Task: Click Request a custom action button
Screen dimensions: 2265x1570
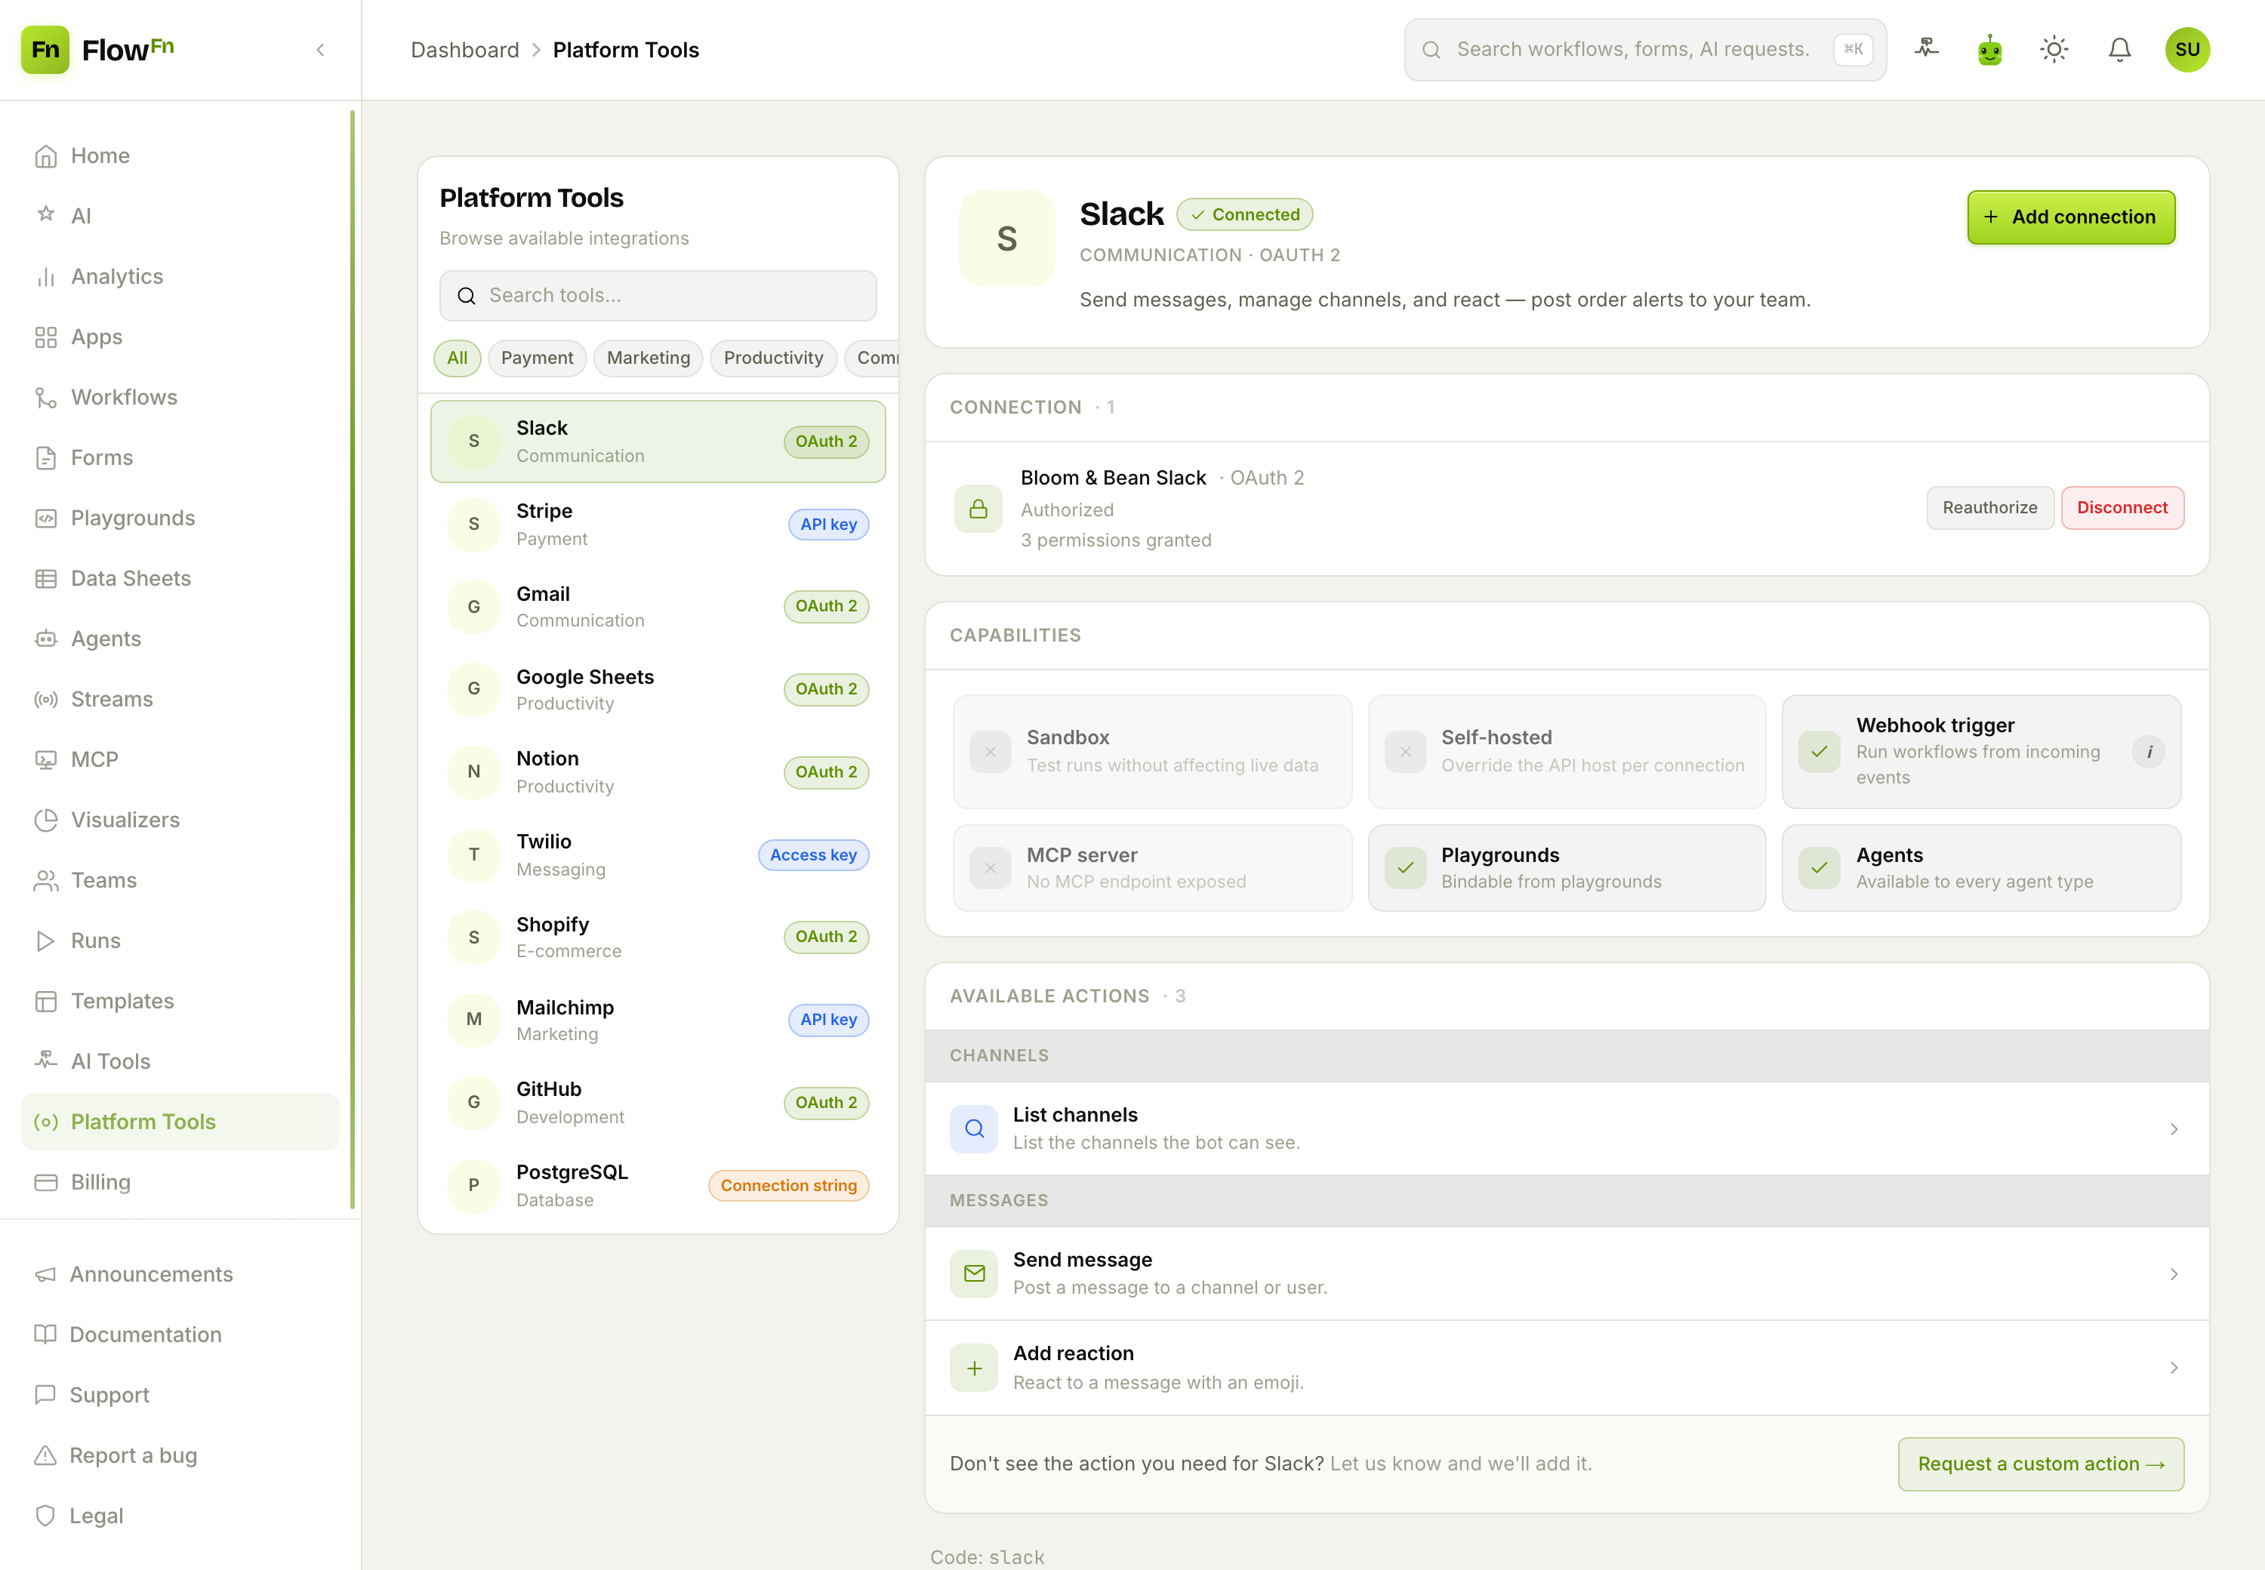Action: click(x=2041, y=1464)
